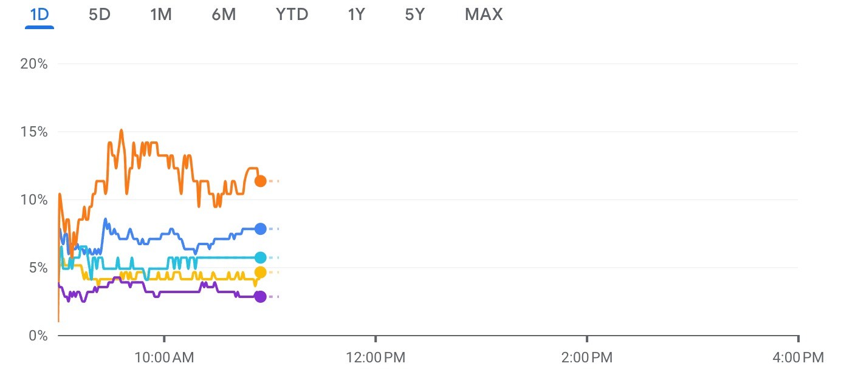This screenshot has width=841, height=386.
Task: Switch to the 1Y view
Action: (x=356, y=15)
